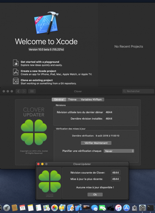Switch to the Général tab

tap(59, 100)
